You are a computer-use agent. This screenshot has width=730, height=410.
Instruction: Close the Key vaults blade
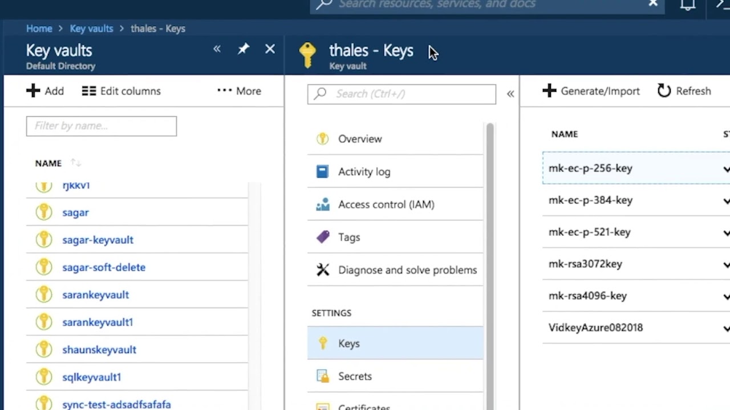click(x=270, y=50)
